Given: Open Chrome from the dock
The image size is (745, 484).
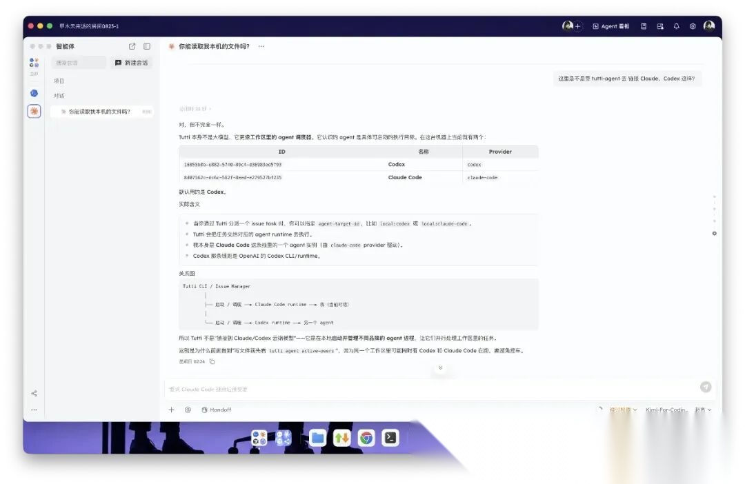Looking at the screenshot, I should tap(366, 437).
